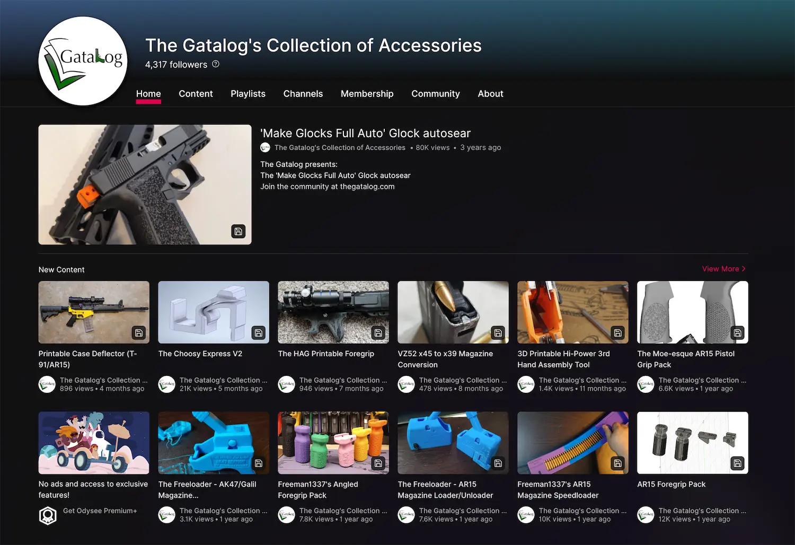Open the Playlists tab
795x545 pixels.
(x=248, y=94)
